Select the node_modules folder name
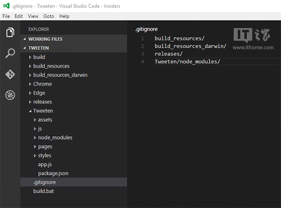Screen dimensions: 281x208 [55, 138]
